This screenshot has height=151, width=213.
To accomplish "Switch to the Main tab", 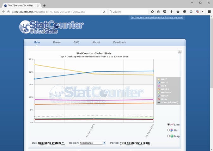I will pos(37,42).
